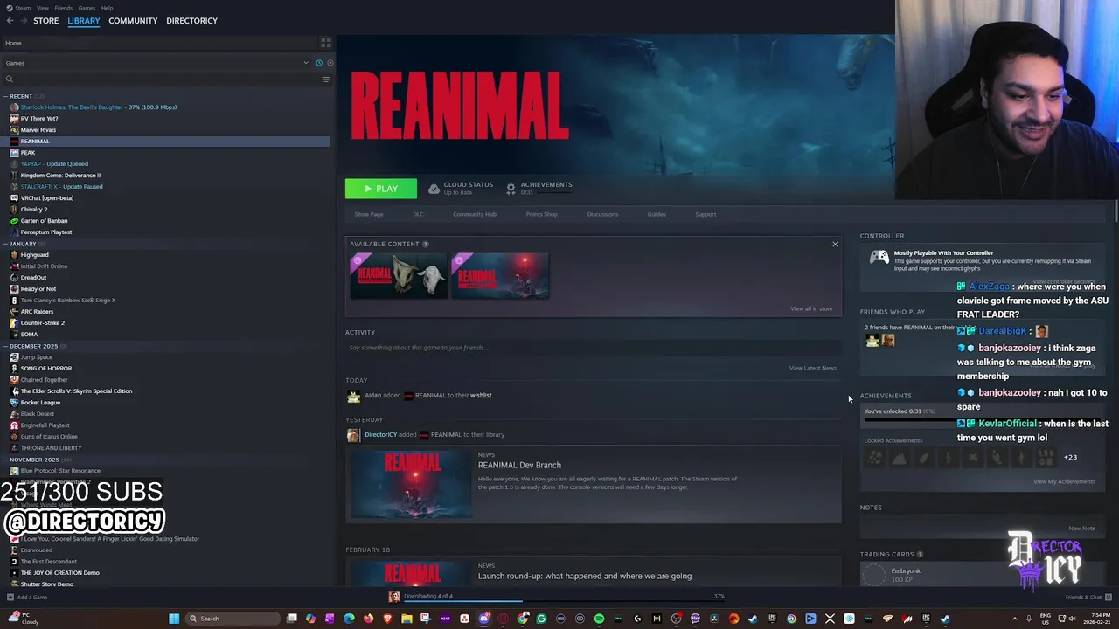Screen dimensions: 1119x629
Task: Open Windows Start menu
Action: coord(174,619)
